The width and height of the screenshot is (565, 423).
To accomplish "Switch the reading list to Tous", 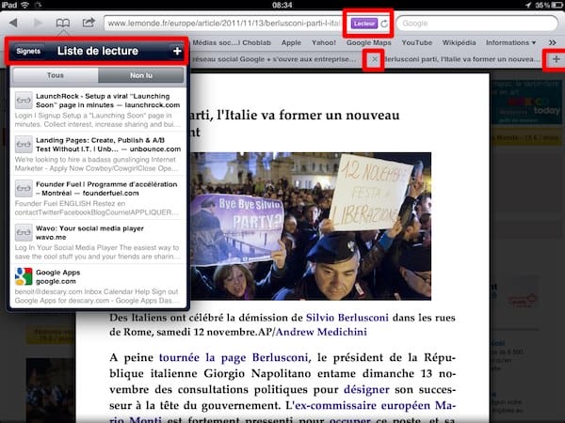I will (56, 76).
